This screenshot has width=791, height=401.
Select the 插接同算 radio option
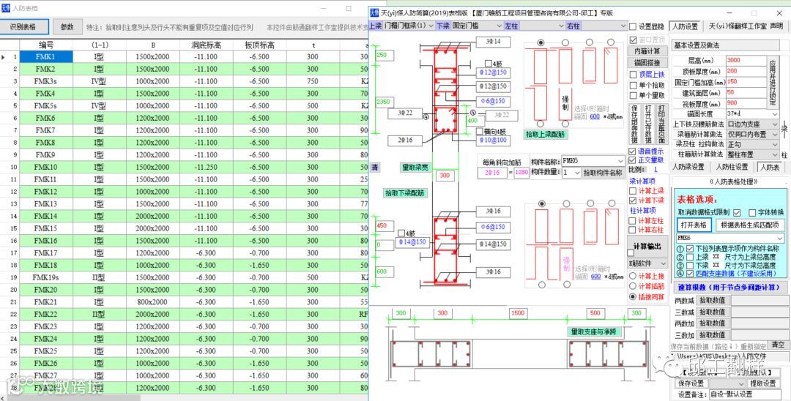pos(633,296)
